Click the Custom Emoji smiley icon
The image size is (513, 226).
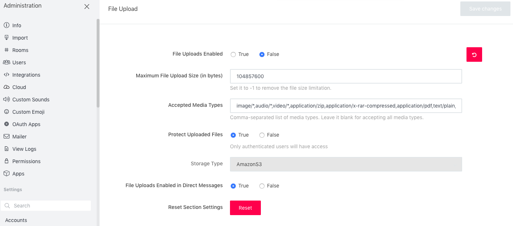coord(6,112)
